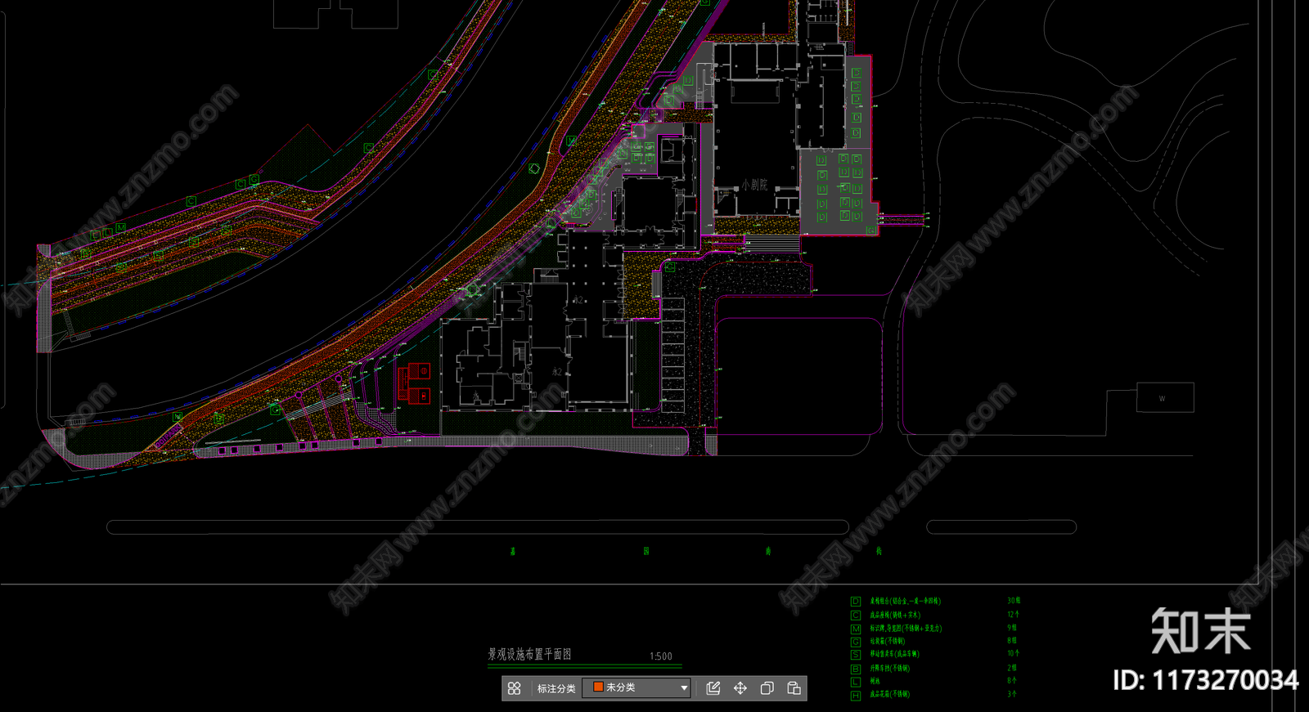Click the drawing title 景观设施布置平面图
Image resolution: width=1309 pixels, height=712 pixels.
point(530,654)
